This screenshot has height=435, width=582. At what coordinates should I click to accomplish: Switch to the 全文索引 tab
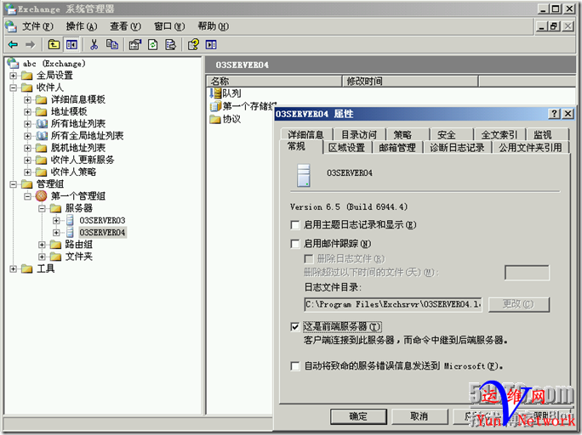[x=499, y=134]
